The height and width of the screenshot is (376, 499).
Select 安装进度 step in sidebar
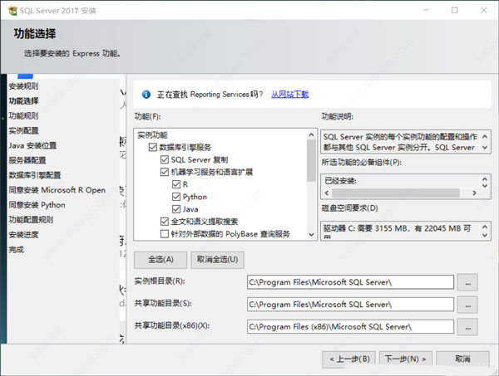[23, 235]
